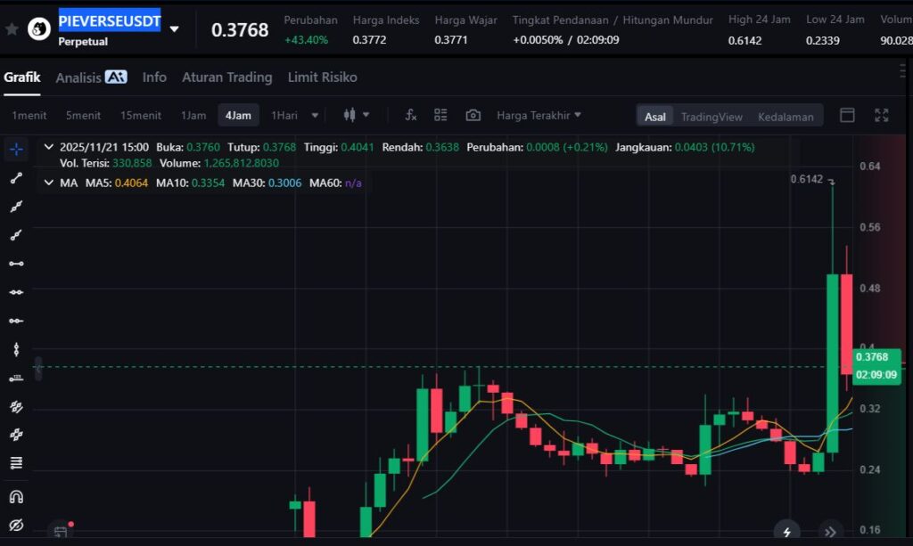
Task: Select the crosshair cursor tool
Action: tap(16, 149)
